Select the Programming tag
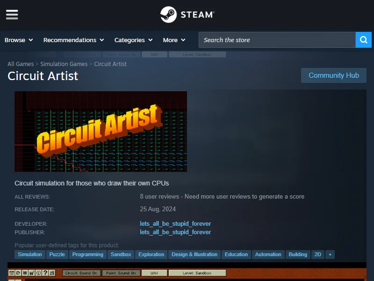The width and height of the screenshot is (374, 281). (x=87, y=254)
